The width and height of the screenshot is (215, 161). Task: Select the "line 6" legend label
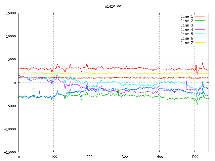click(187, 38)
